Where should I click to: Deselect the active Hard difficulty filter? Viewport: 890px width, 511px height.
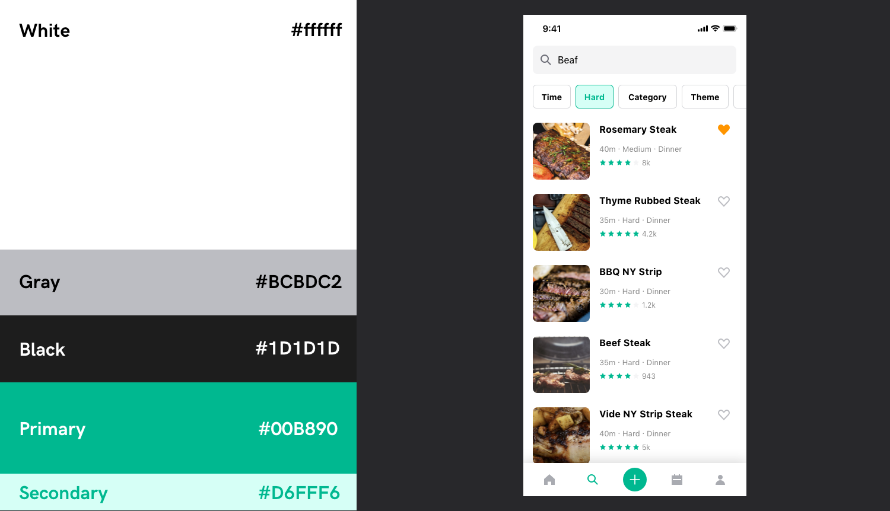pos(595,97)
